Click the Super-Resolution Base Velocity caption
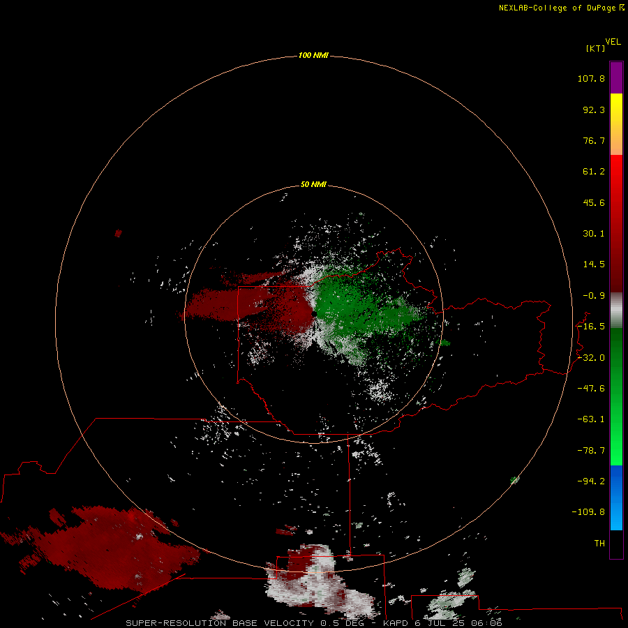The width and height of the screenshot is (628, 628). tap(313, 623)
